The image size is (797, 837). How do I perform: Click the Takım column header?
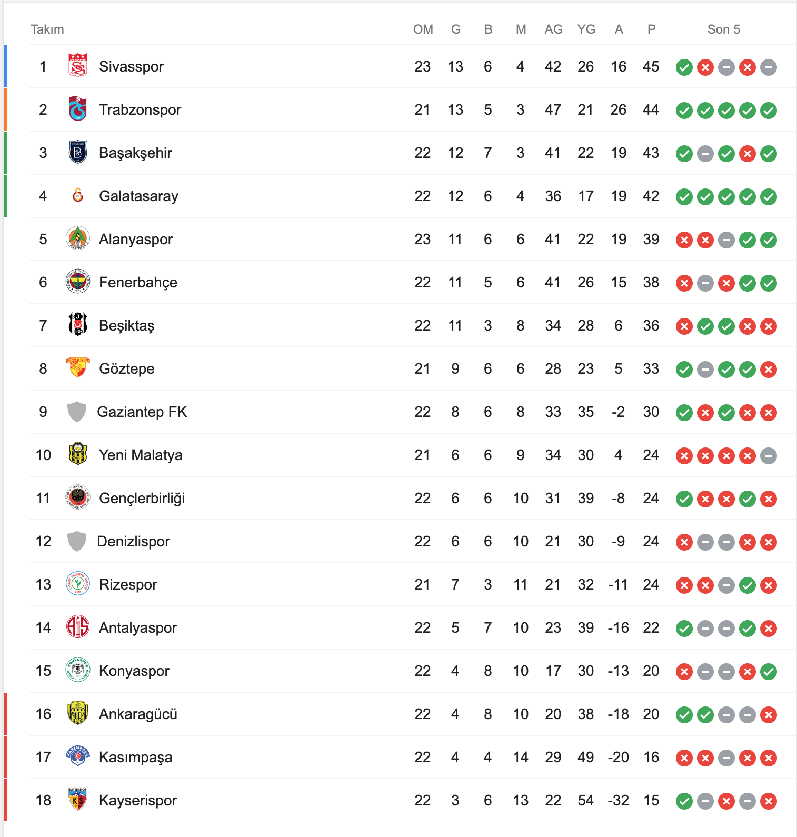47,29
